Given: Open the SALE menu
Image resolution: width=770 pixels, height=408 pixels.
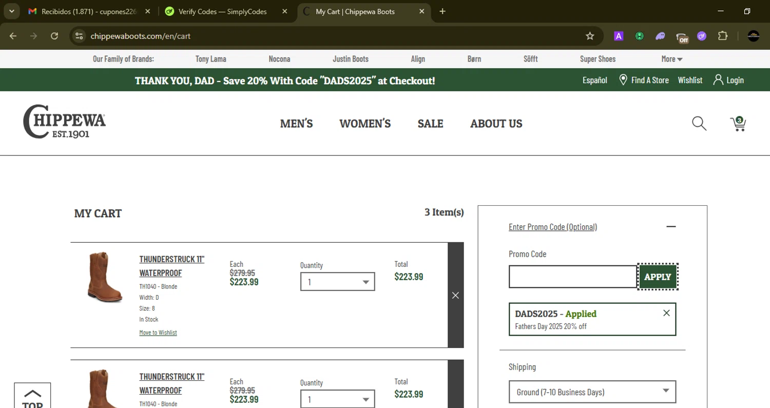Looking at the screenshot, I should pyautogui.click(x=430, y=124).
